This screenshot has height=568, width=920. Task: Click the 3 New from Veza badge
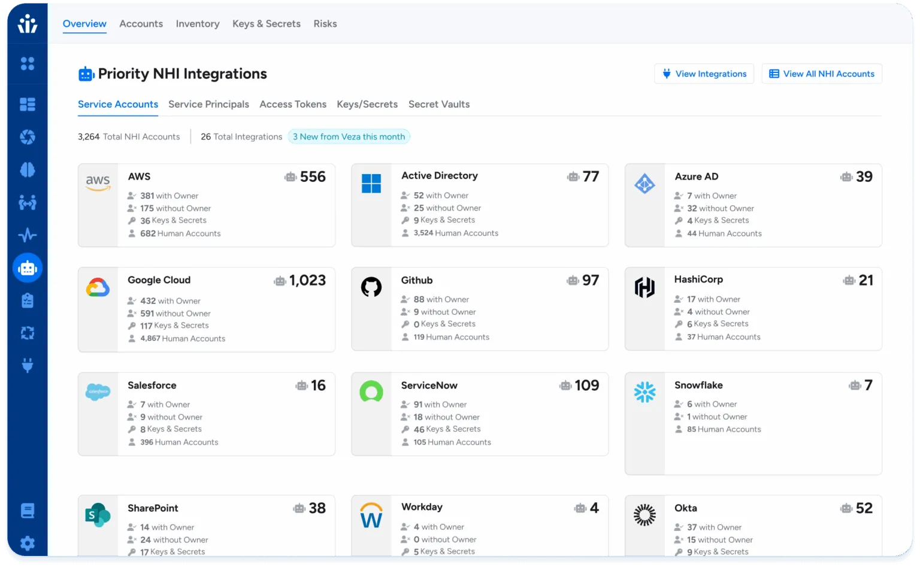349,136
